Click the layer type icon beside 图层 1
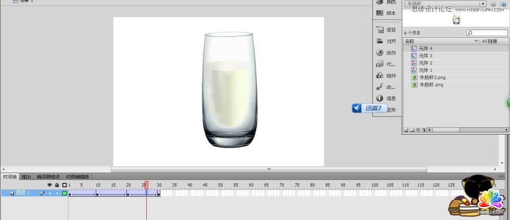The height and width of the screenshot is (220, 510). point(11,193)
